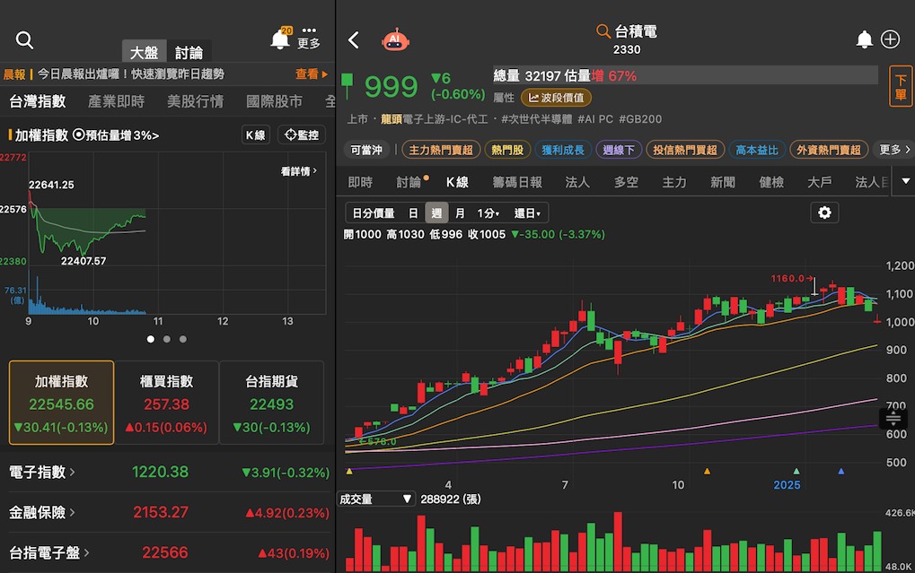Tap the AI robot assistant icon
Image resolution: width=915 pixels, height=573 pixels.
click(x=396, y=39)
